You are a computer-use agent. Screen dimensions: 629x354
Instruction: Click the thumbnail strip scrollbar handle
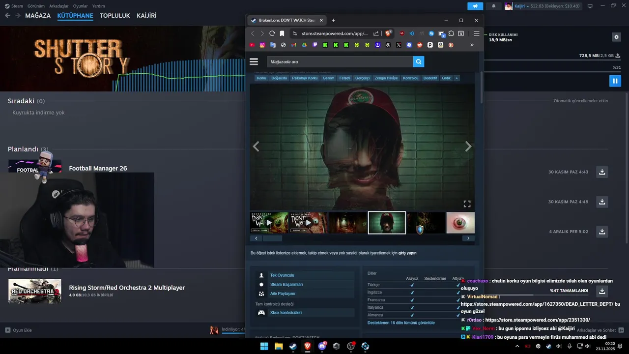click(x=272, y=238)
